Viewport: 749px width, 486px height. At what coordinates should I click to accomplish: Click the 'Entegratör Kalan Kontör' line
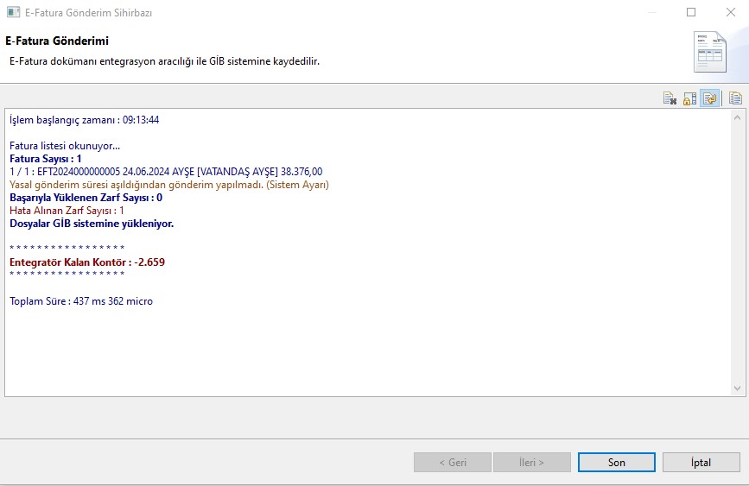coord(86,262)
